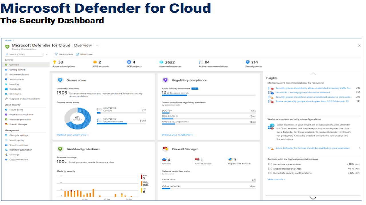Click the What's new icon in toolbar

(x=77, y=54)
